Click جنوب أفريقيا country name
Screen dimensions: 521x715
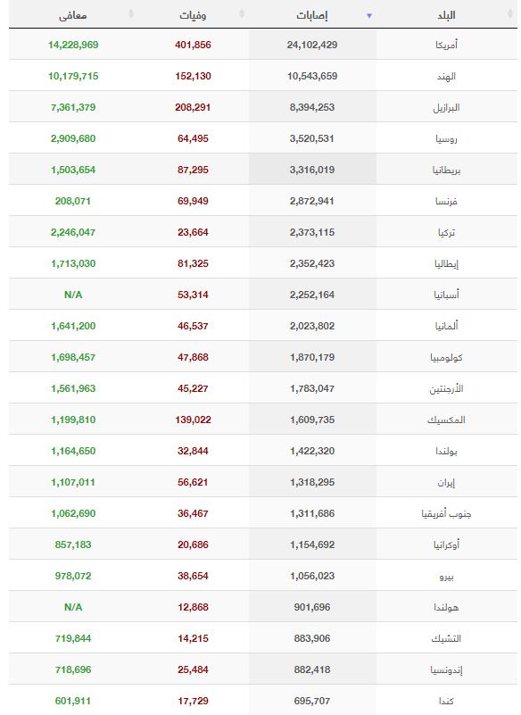(x=446, y=513)
